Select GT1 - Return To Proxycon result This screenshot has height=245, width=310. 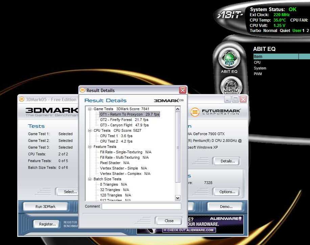coord(129,114)
